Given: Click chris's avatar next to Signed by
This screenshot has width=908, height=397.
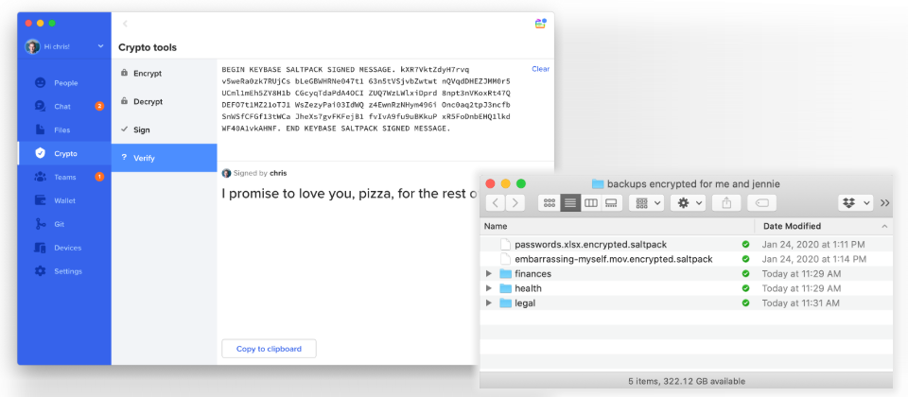Looking at the screenshot, I should [226, 173].
